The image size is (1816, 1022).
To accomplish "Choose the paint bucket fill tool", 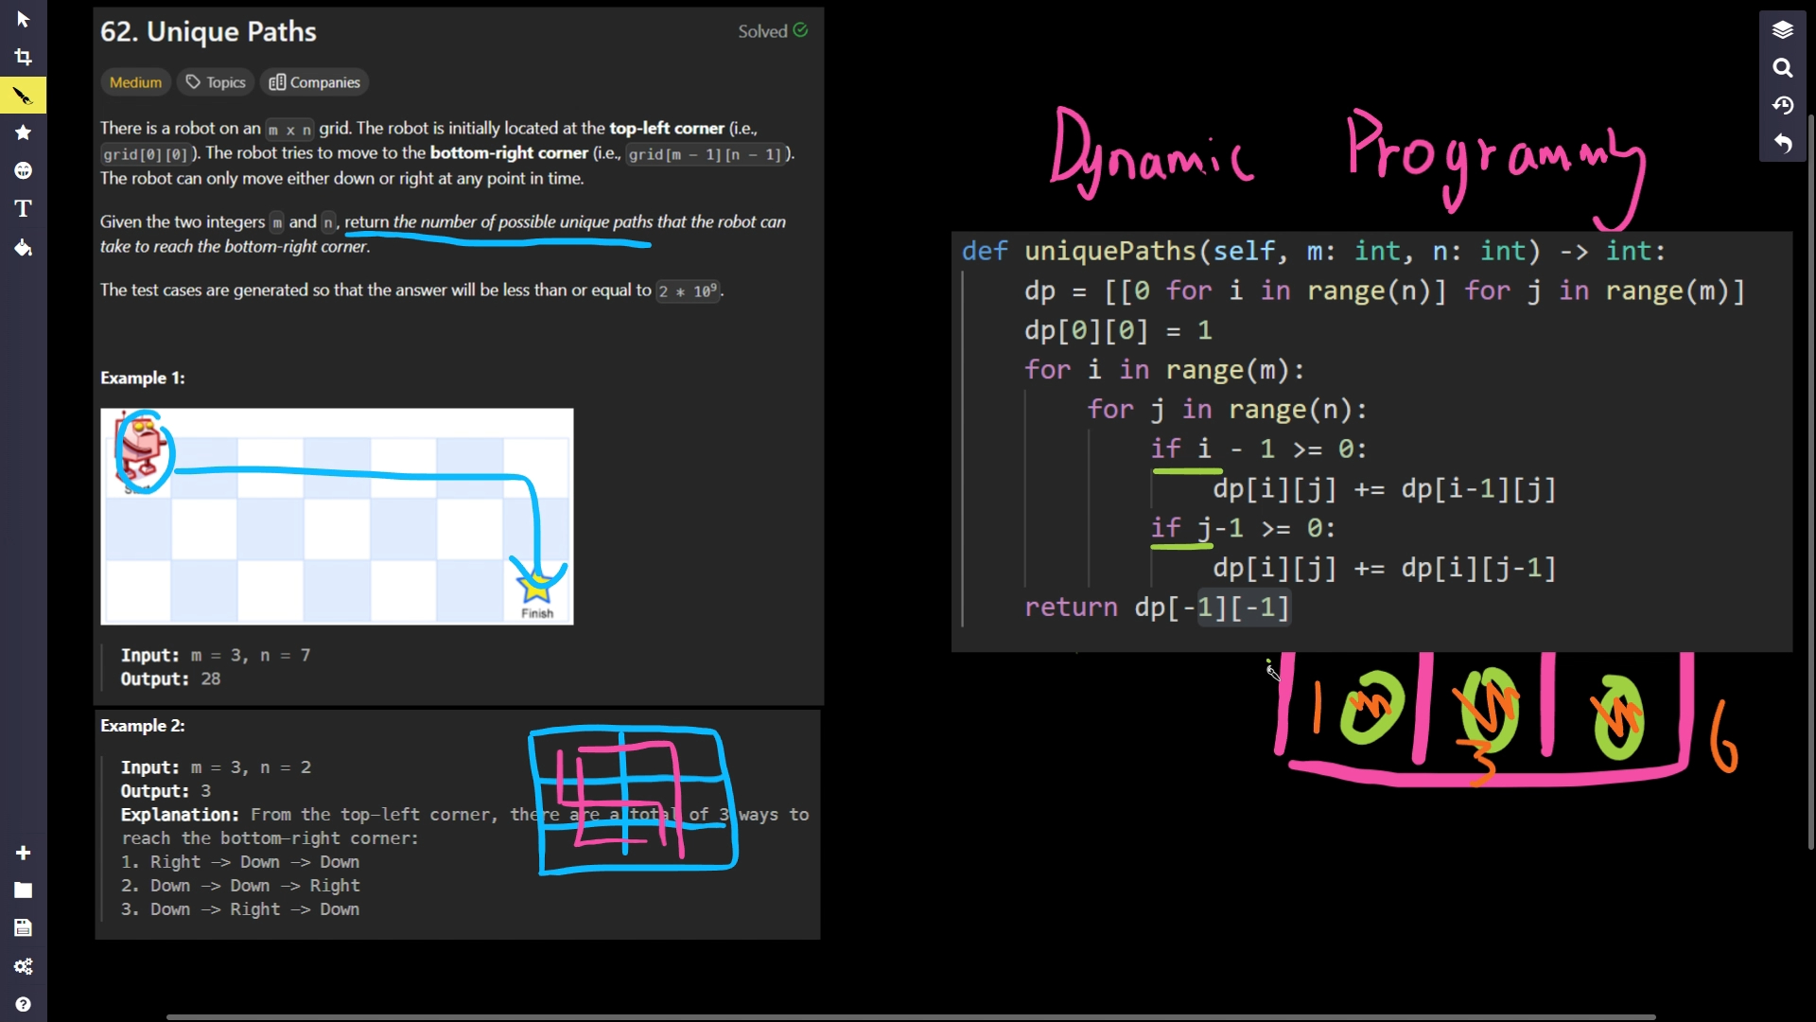I will point(23,248).
